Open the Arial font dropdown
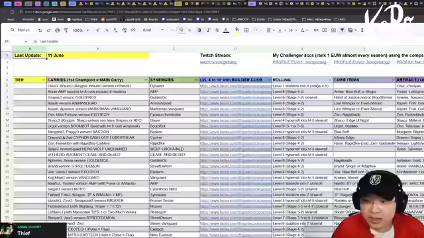The width and height of the screenshot is (424, 238). [x=153, y=30]
